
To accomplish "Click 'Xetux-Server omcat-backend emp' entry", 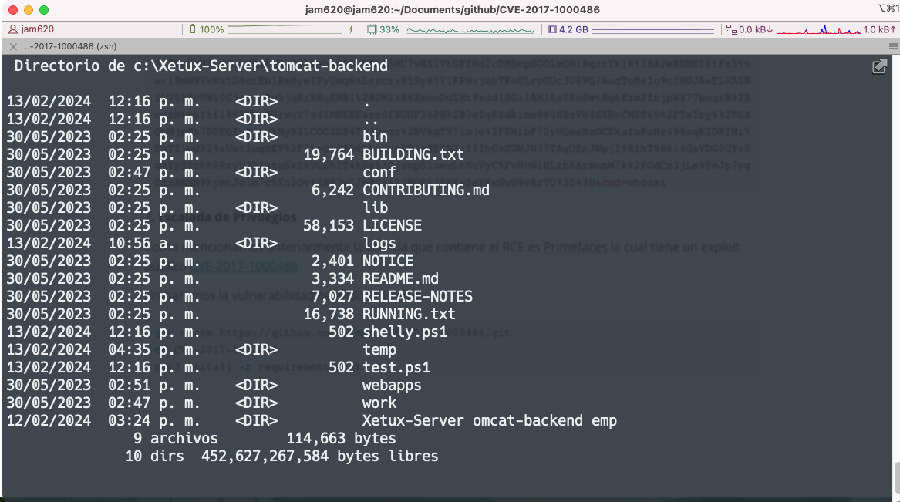I will [x=490, y=421].
